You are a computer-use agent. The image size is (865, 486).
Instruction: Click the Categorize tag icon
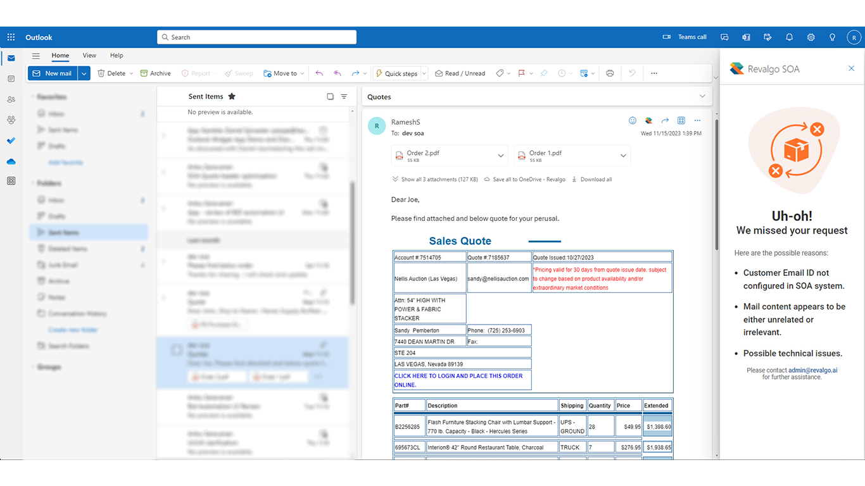pos(500,73)
